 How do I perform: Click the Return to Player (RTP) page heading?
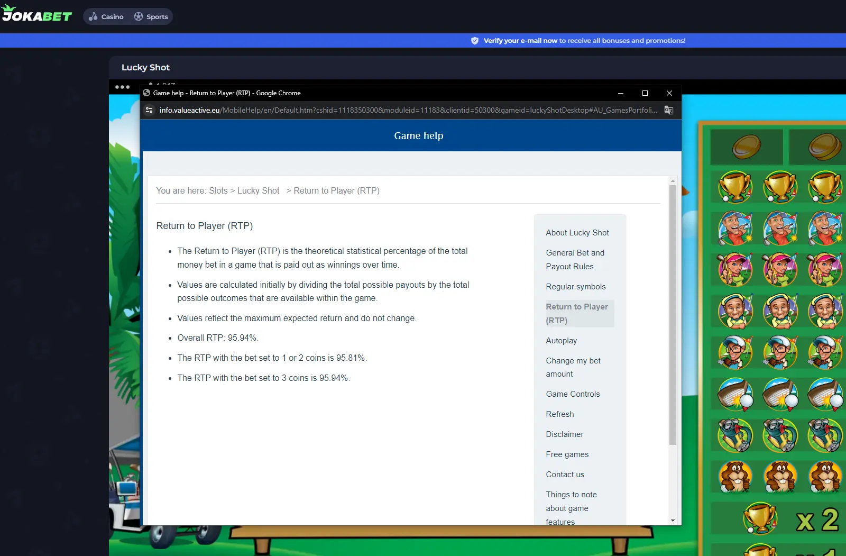pyautogui.click(x=205, y=226)
